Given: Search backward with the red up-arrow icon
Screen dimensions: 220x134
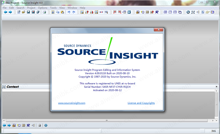Looking at the screenshot, I should click(87, 12).
